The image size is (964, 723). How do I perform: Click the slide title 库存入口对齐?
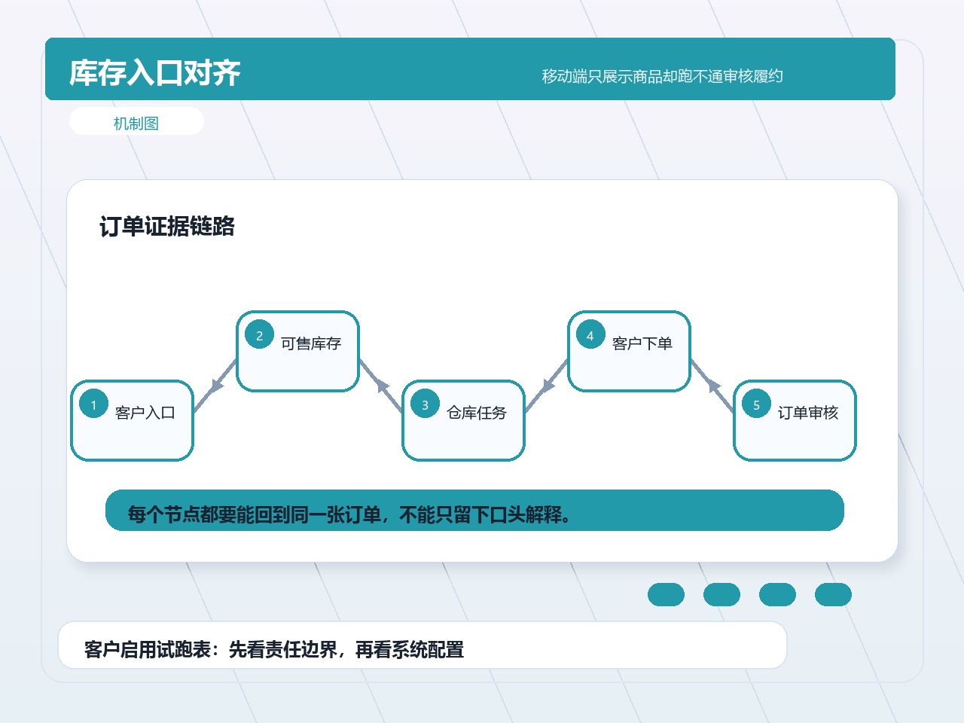[x=154, y=73]
